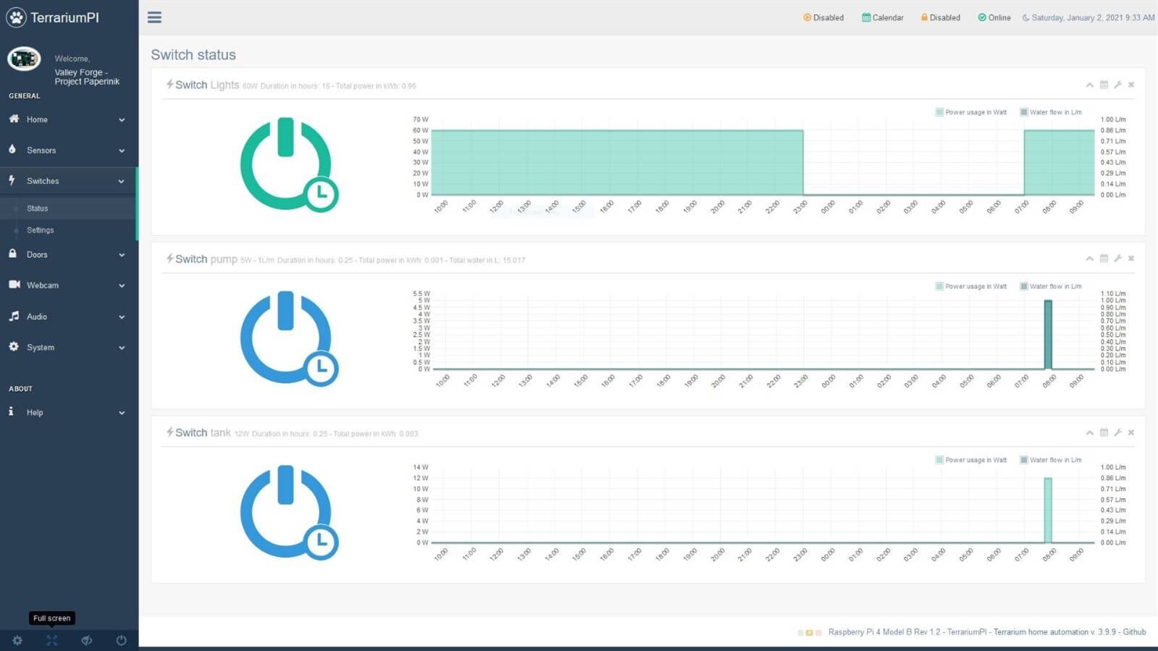This screenshot has width=1158, height=651.
Task: Toggle Power usage legend in tank chart
Action: [971, 460]
